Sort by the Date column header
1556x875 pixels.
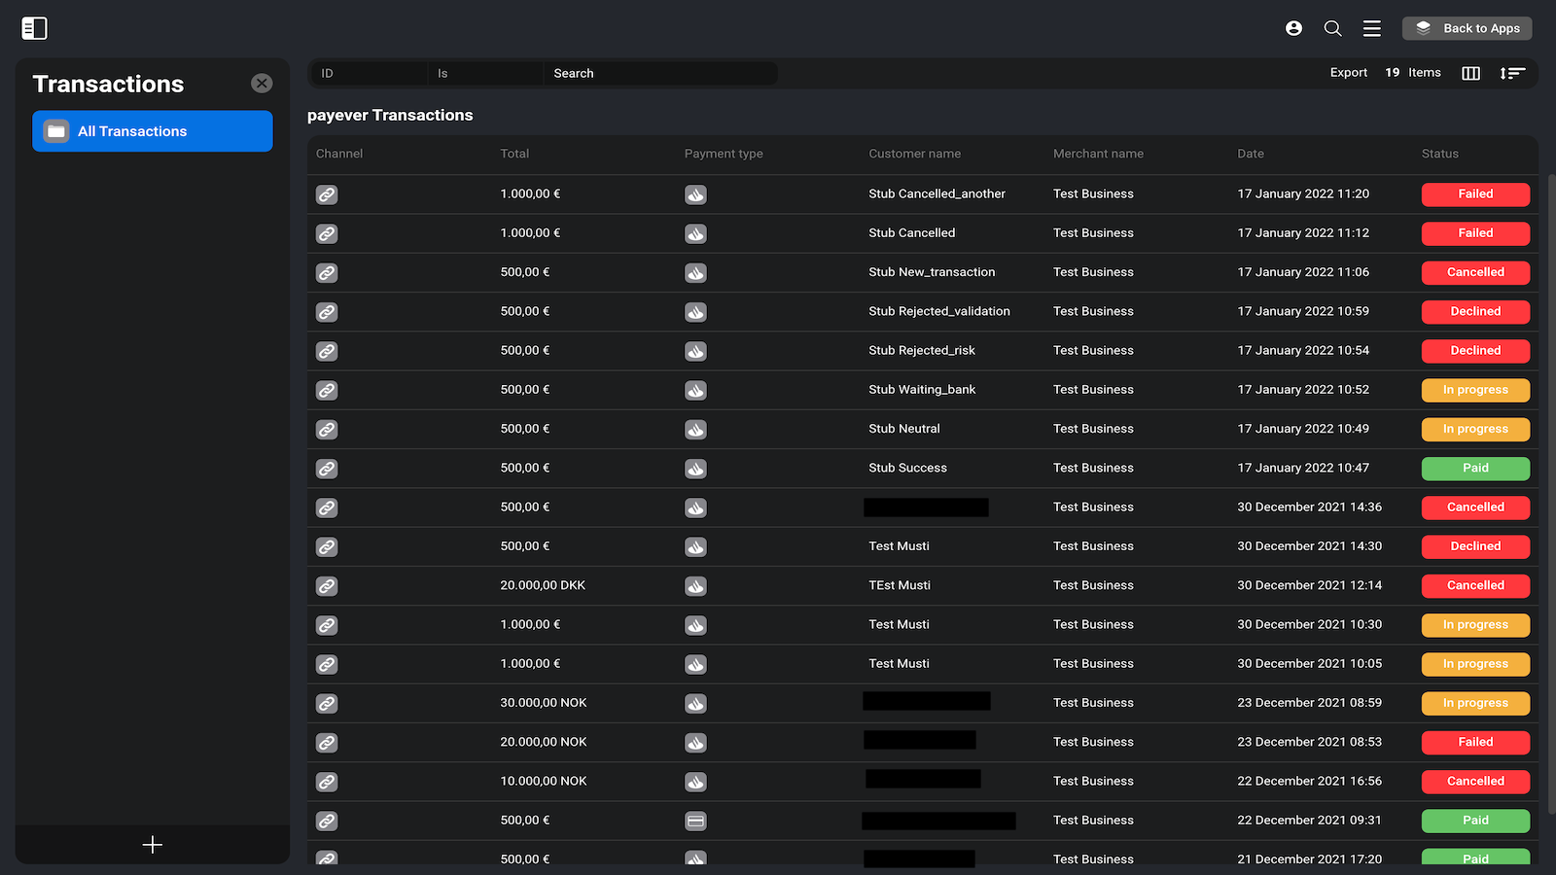(1251, 154)
